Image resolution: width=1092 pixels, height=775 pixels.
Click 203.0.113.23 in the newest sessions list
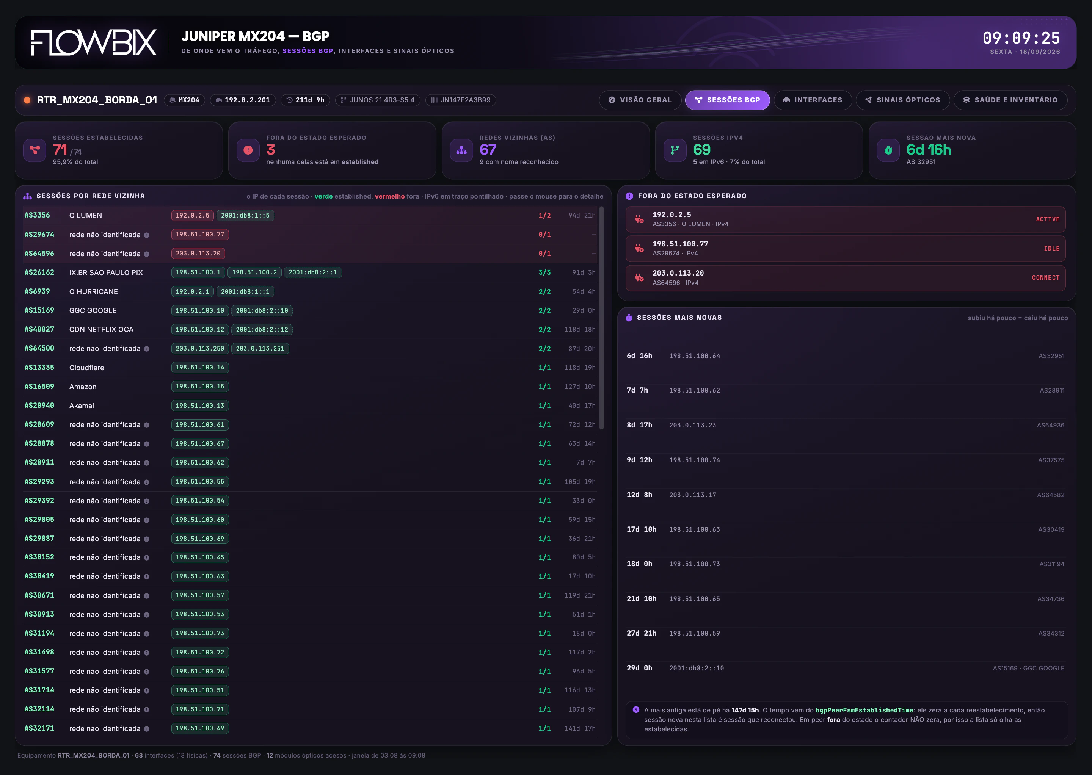click(692, 425)
